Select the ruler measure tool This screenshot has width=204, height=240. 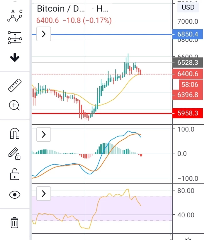point(15,86)
